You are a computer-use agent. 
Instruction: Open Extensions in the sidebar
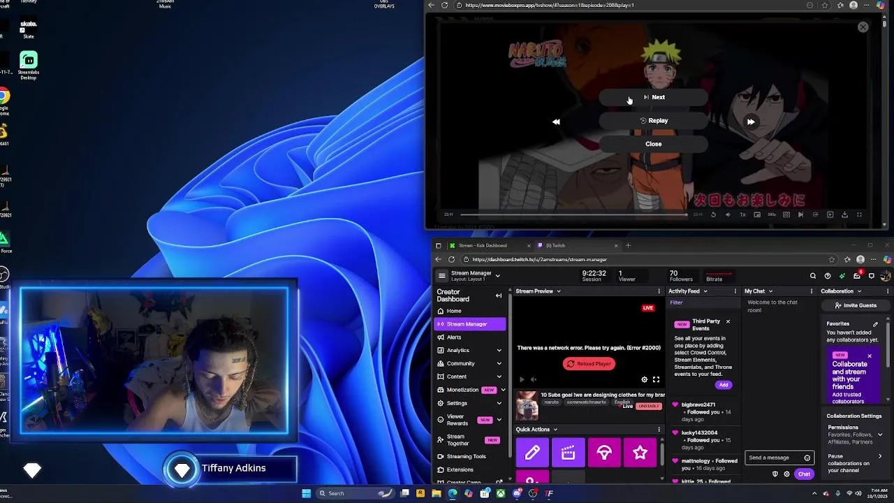pos(469,469)
